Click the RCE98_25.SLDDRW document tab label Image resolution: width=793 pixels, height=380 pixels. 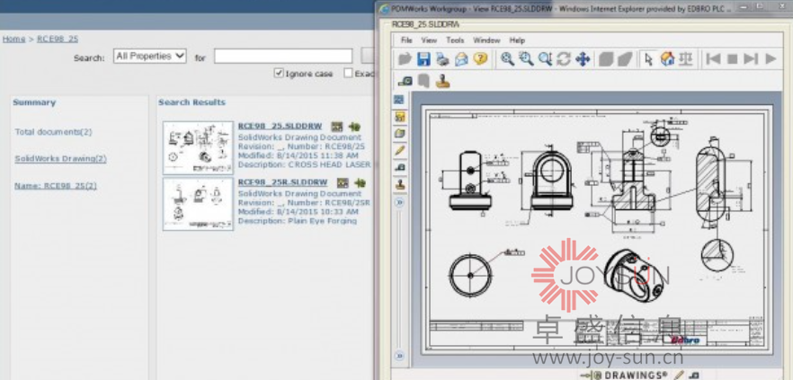[x=425, y=23]
